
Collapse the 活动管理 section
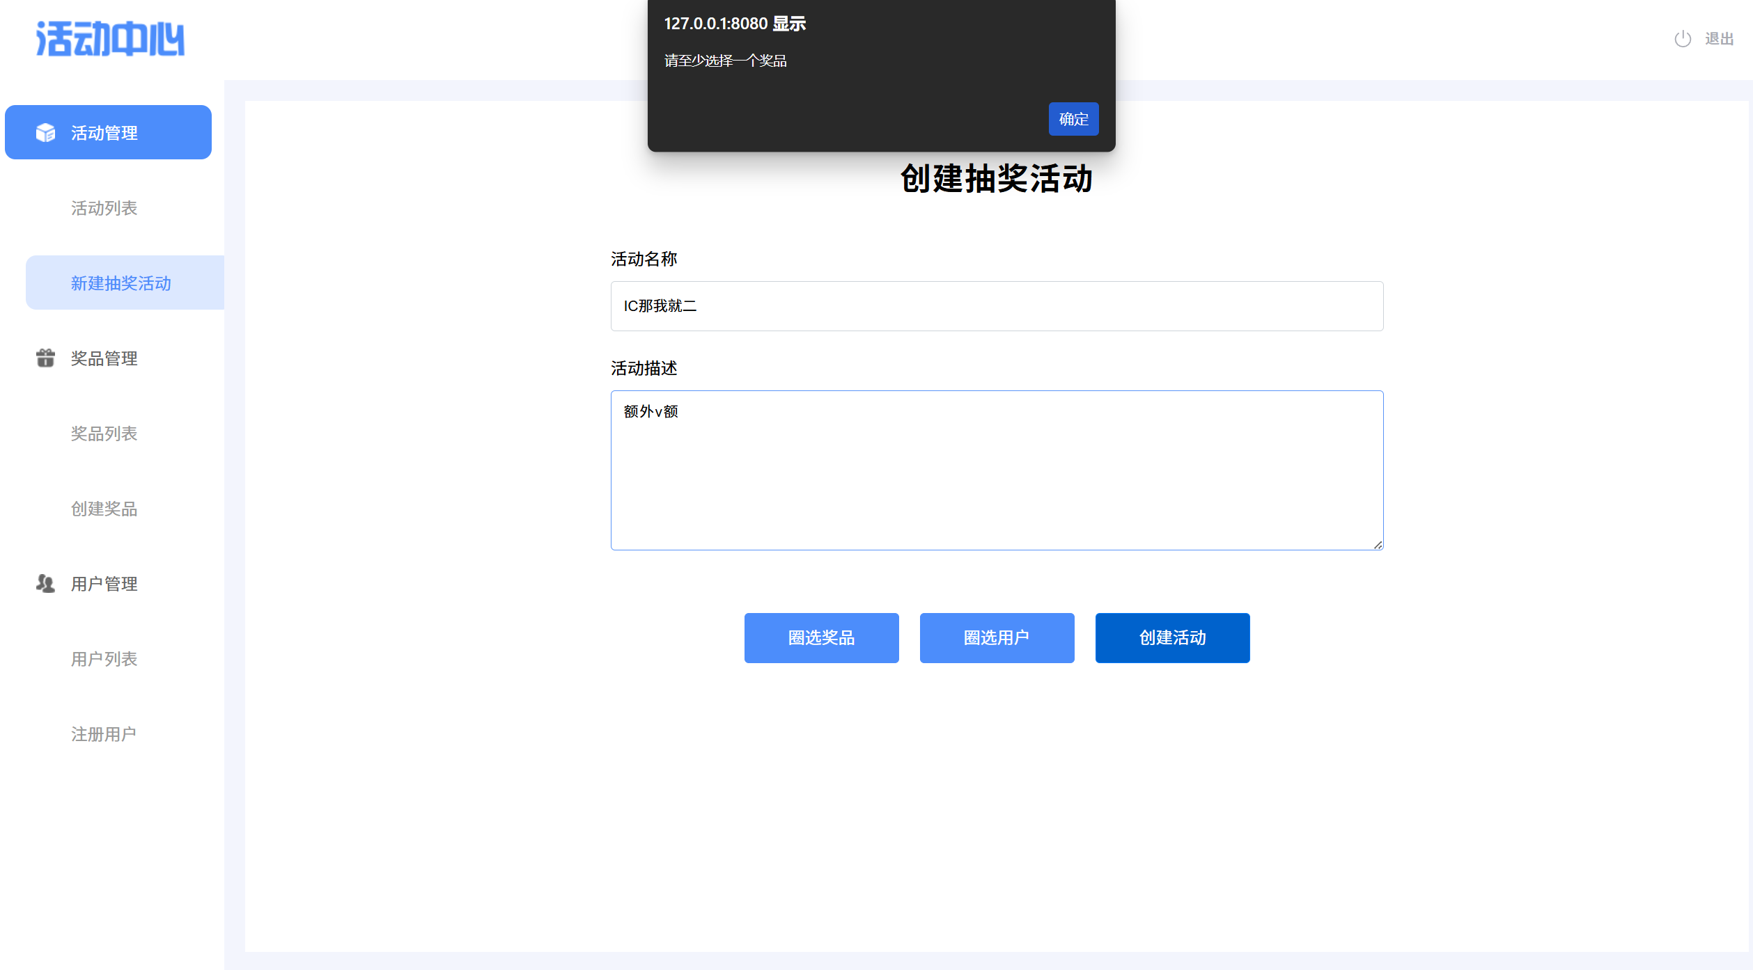[104, 133]
